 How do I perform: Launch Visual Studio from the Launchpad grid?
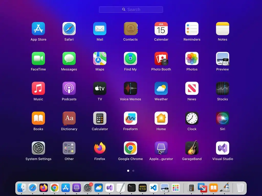(223, 148)
